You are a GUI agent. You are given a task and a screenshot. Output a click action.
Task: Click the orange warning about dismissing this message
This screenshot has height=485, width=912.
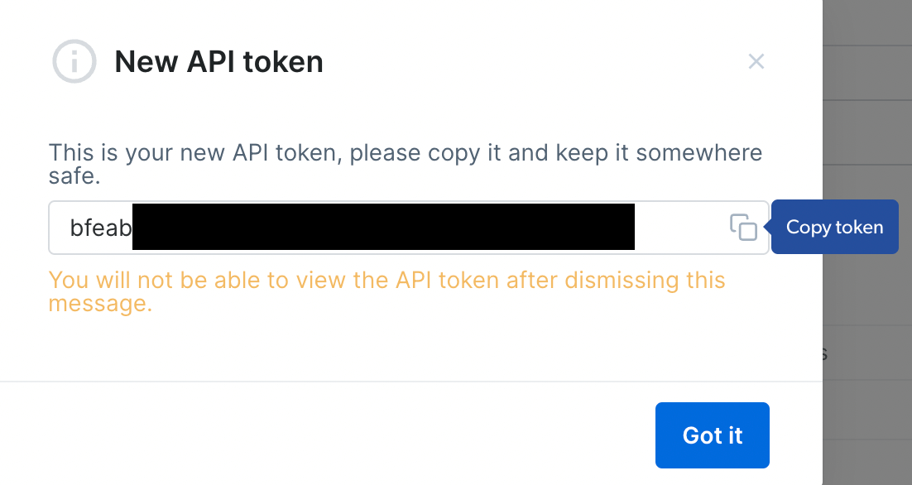tap(386, 281)
